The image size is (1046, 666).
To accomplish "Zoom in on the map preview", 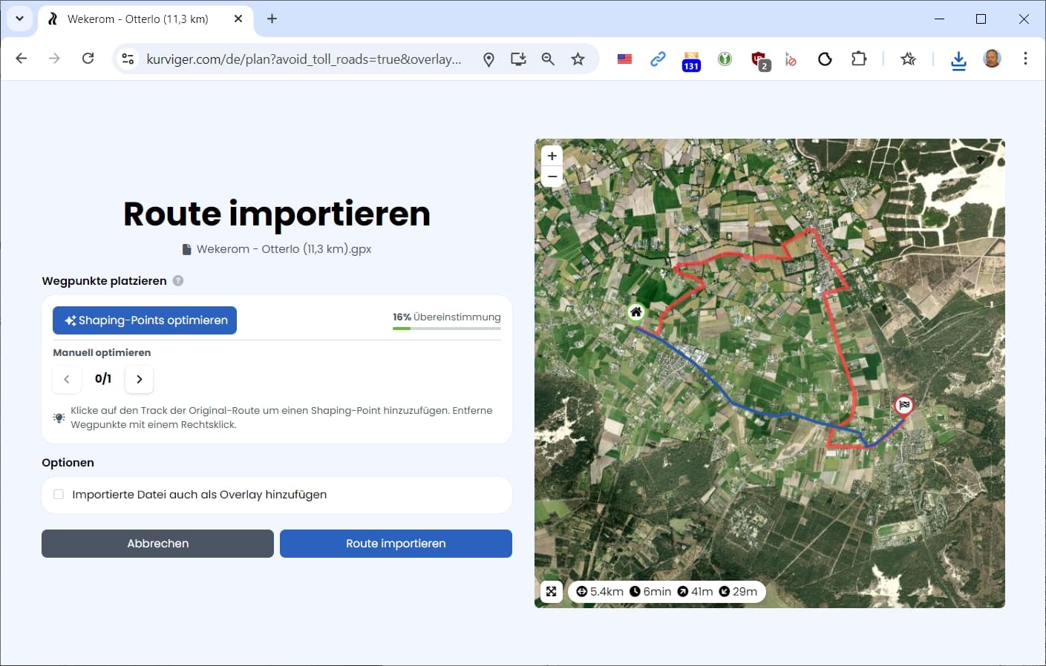I will pyautogui.click(x=552, y=156).
